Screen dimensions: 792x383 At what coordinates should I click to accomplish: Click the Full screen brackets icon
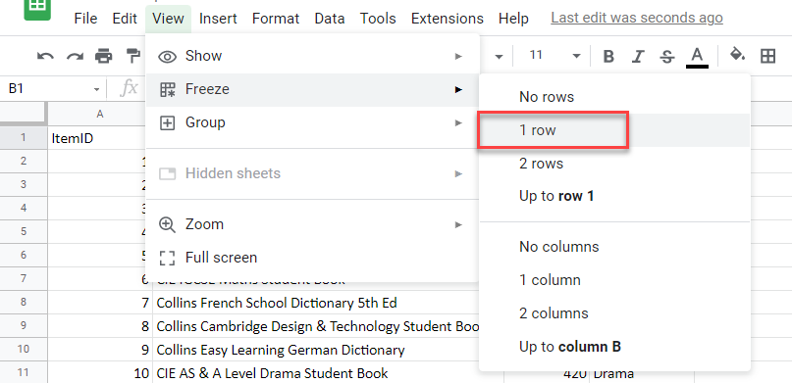(x=167, y=258)
